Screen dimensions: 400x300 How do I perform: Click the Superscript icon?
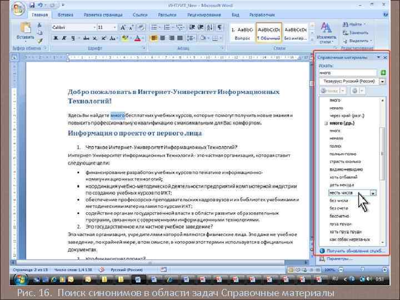click(103, 38)
